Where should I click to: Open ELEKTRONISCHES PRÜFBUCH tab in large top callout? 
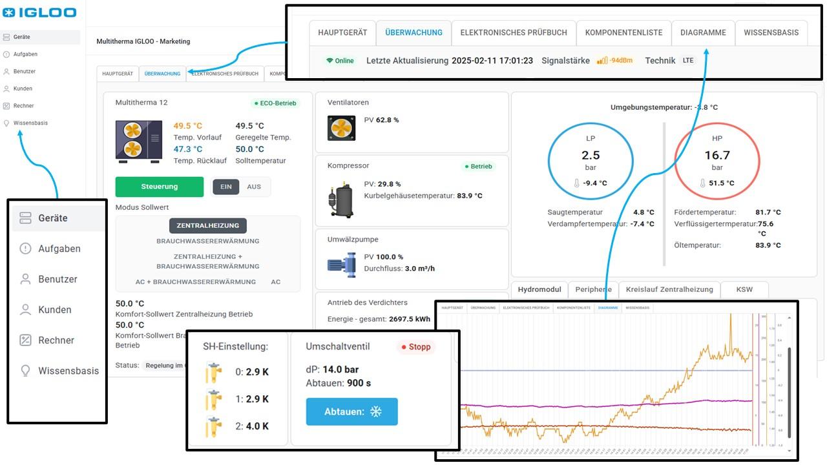click(x=514, y=32)
